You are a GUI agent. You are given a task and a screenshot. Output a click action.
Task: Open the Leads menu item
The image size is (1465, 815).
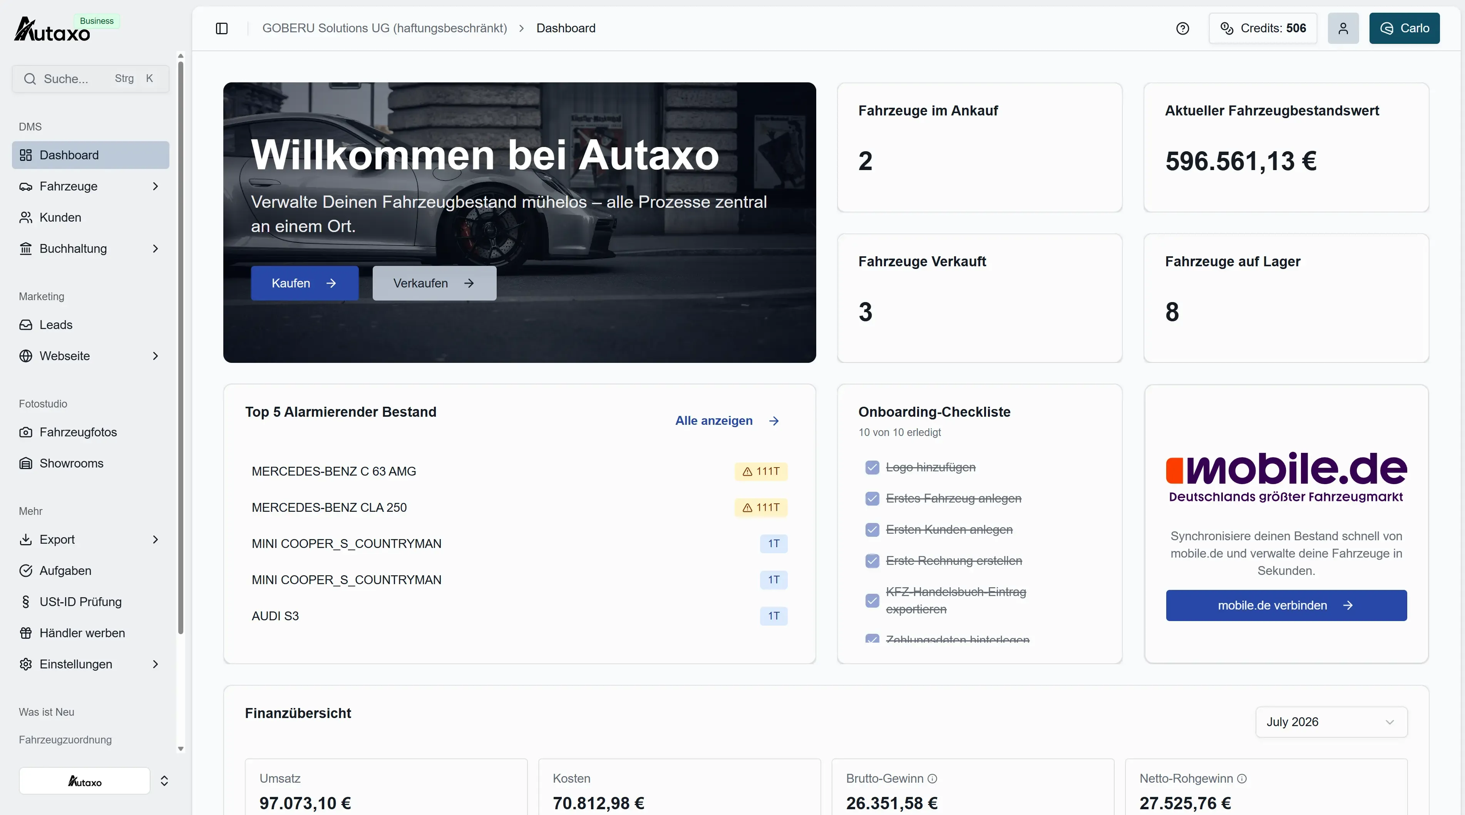click(x=90, y=325)
